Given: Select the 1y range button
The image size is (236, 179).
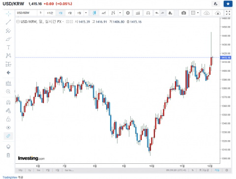Looking at the screenshot, I should (x=29, y=170).
